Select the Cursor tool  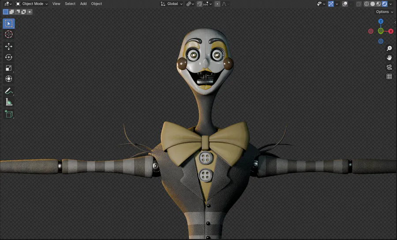click(9, 34)
